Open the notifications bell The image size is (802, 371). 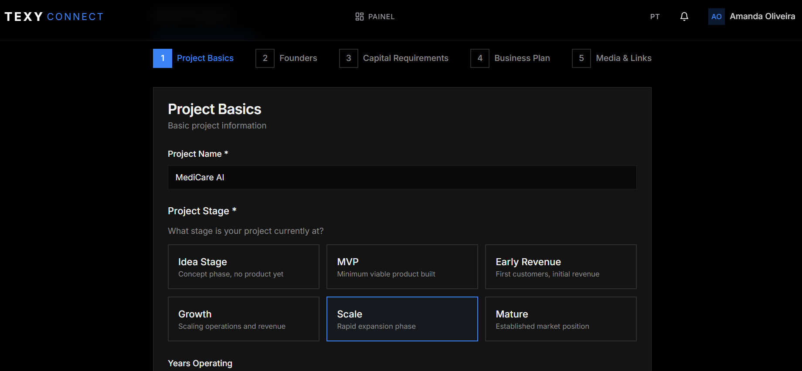tap(684, 17)
